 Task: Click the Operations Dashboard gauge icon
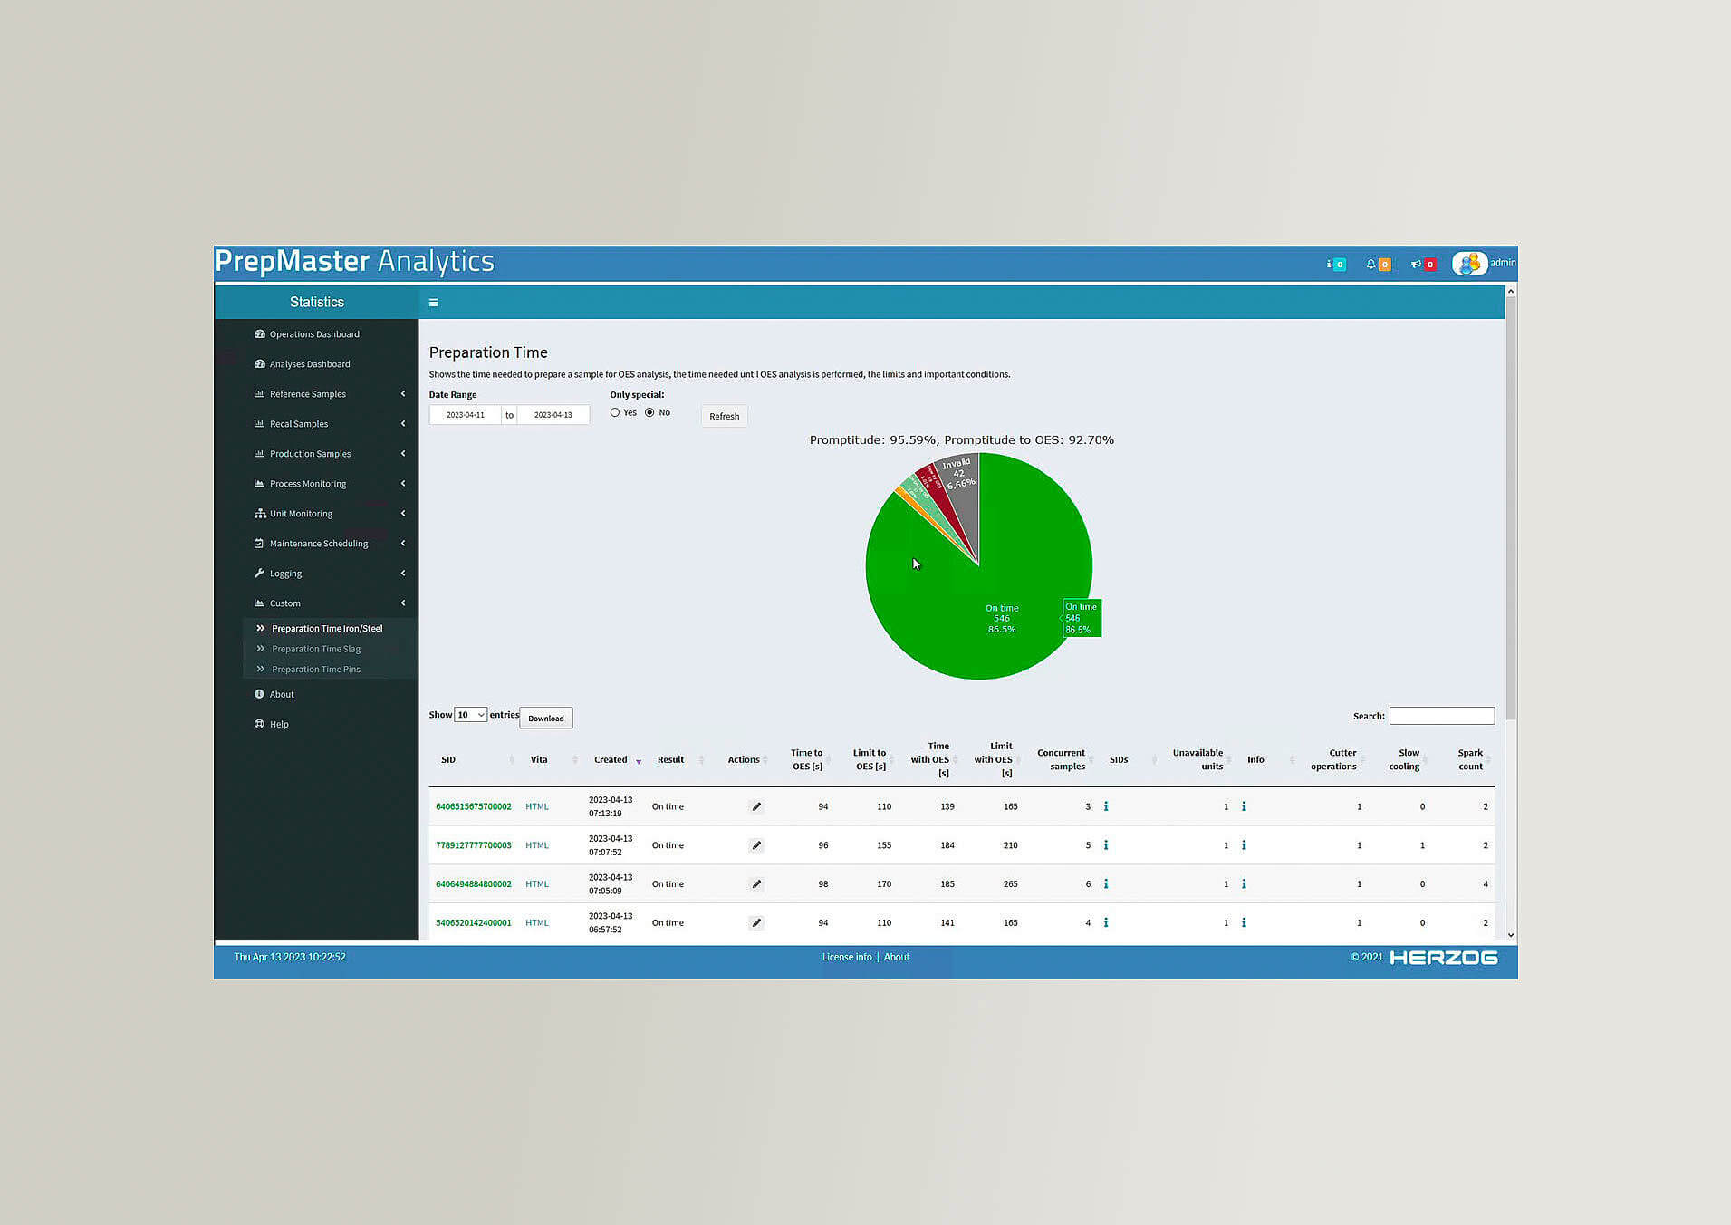(259, 334)
